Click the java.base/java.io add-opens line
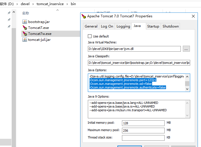Image resolution: width=201 pixels, height=147 pixels. (122, 106)
